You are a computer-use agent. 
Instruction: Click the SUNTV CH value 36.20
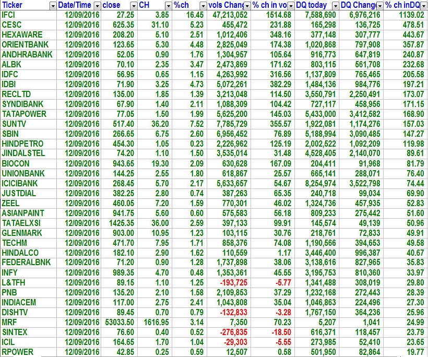(157, 124)
